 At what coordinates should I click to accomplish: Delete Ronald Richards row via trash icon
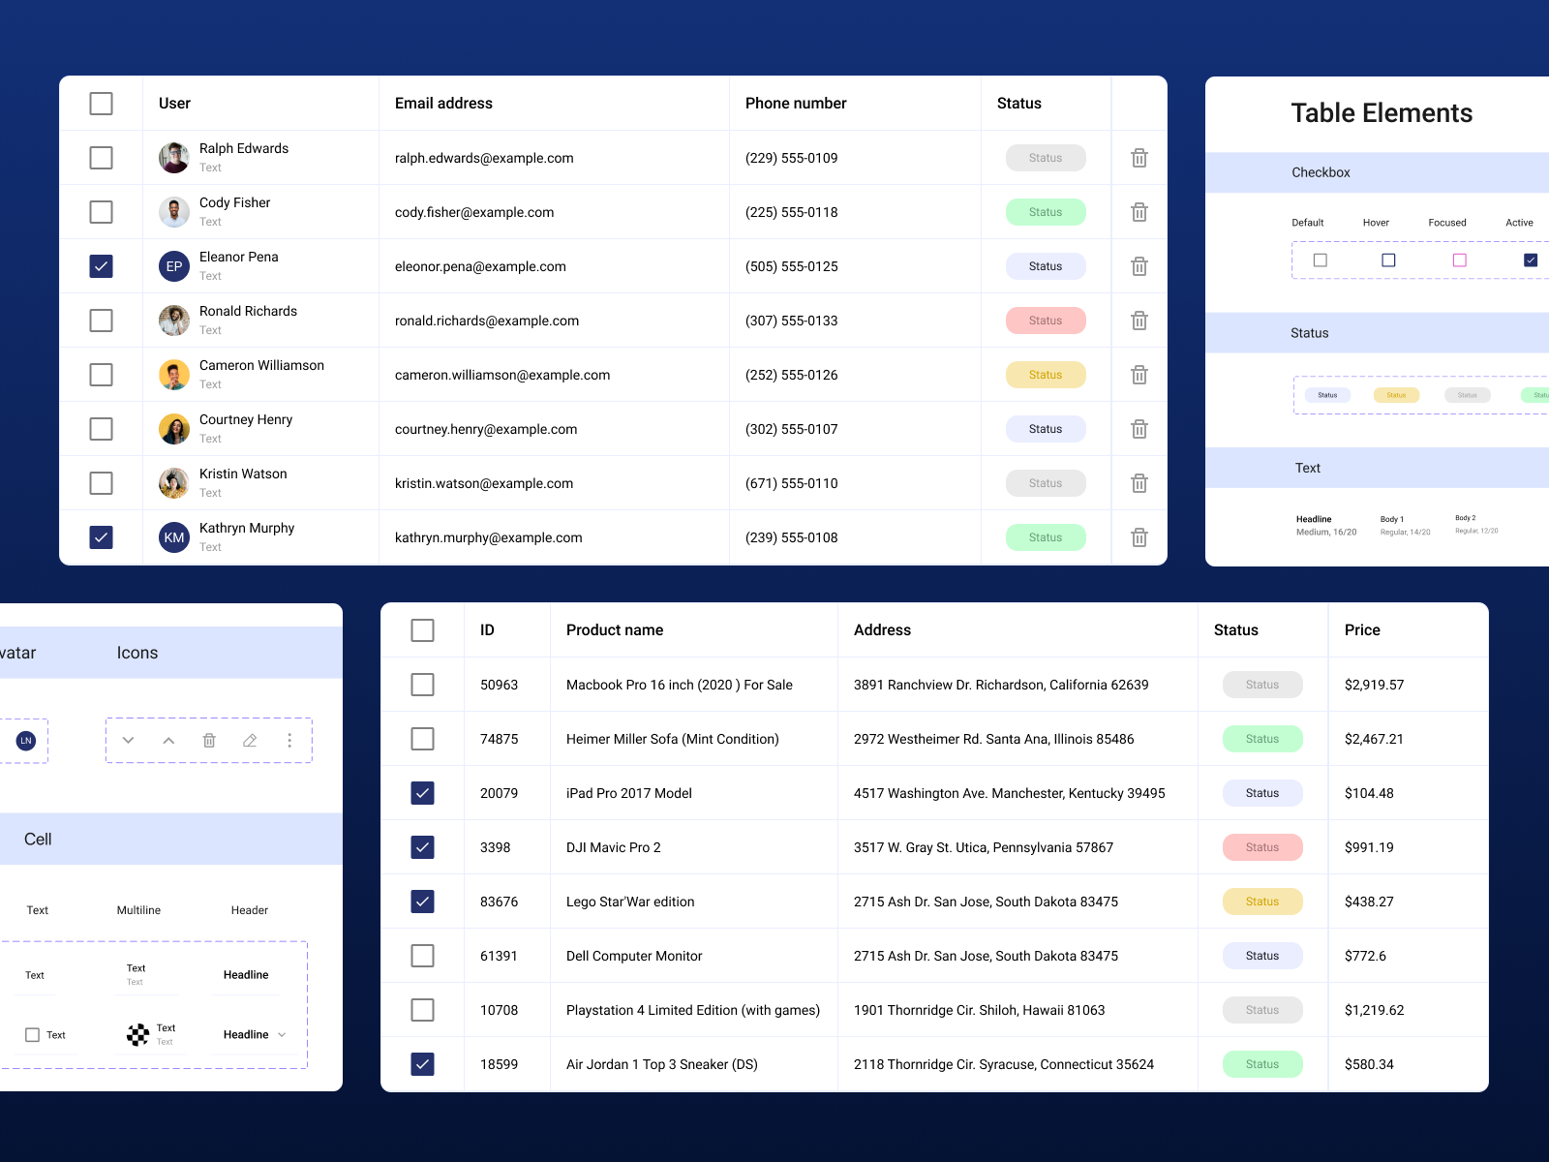coord(1139,320)
